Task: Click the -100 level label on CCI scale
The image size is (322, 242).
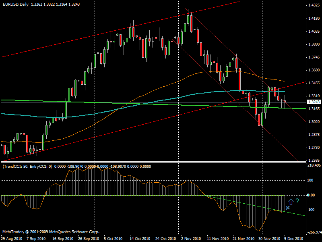Action: 311,209
